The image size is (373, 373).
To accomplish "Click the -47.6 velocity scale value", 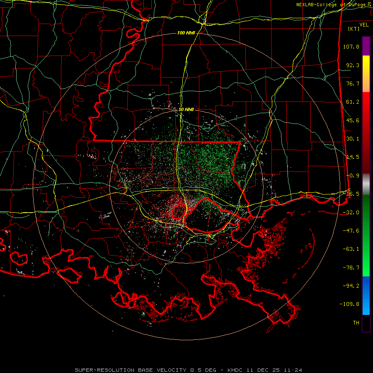I will pos(351,230).
